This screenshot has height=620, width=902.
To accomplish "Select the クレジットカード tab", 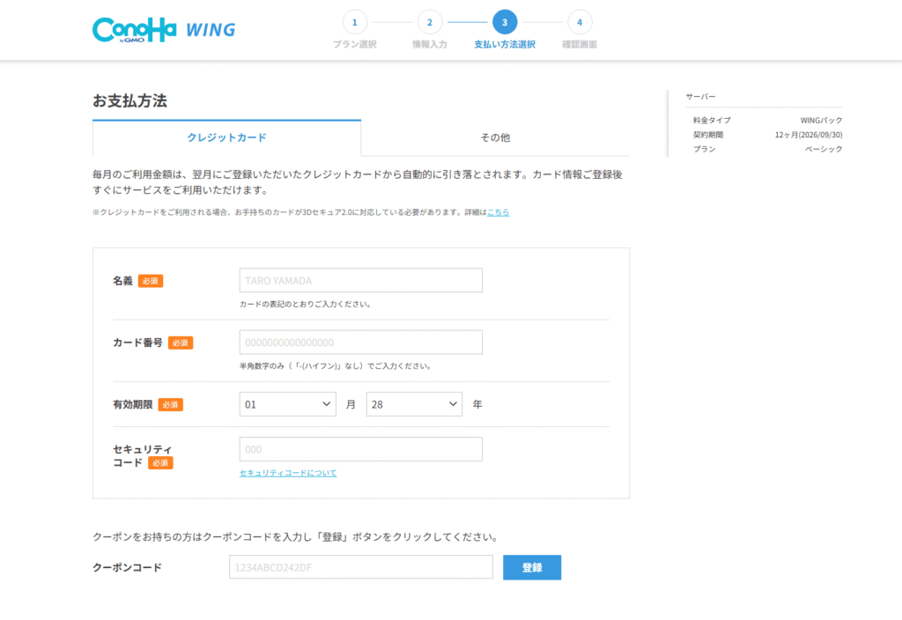I will pyautogui.click(x=226, y=137).
